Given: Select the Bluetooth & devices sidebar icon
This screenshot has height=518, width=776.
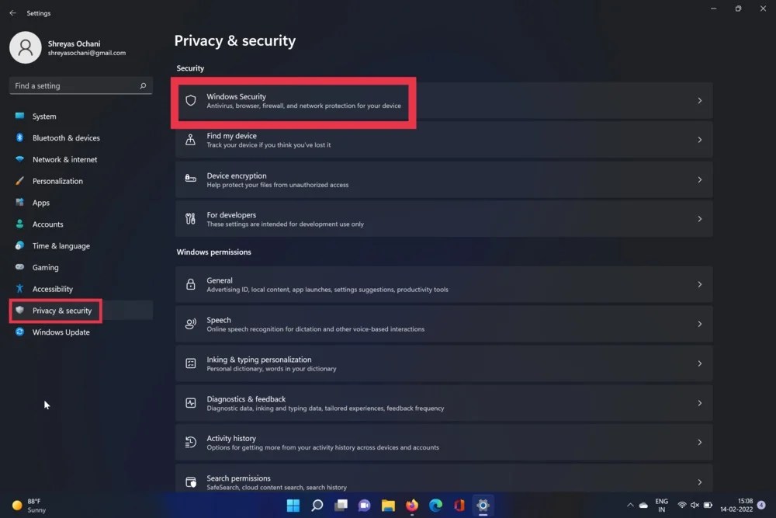Looking at the screenshot, I should coord(19,137).
